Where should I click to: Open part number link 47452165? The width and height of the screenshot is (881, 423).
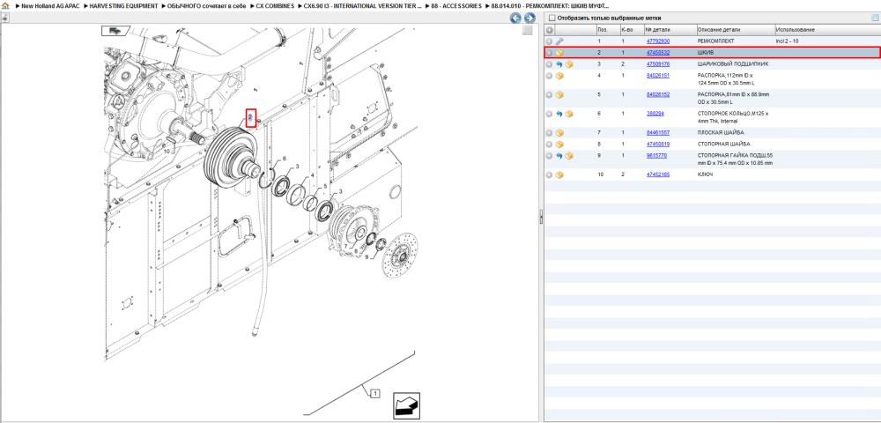[x=658, y=175]
